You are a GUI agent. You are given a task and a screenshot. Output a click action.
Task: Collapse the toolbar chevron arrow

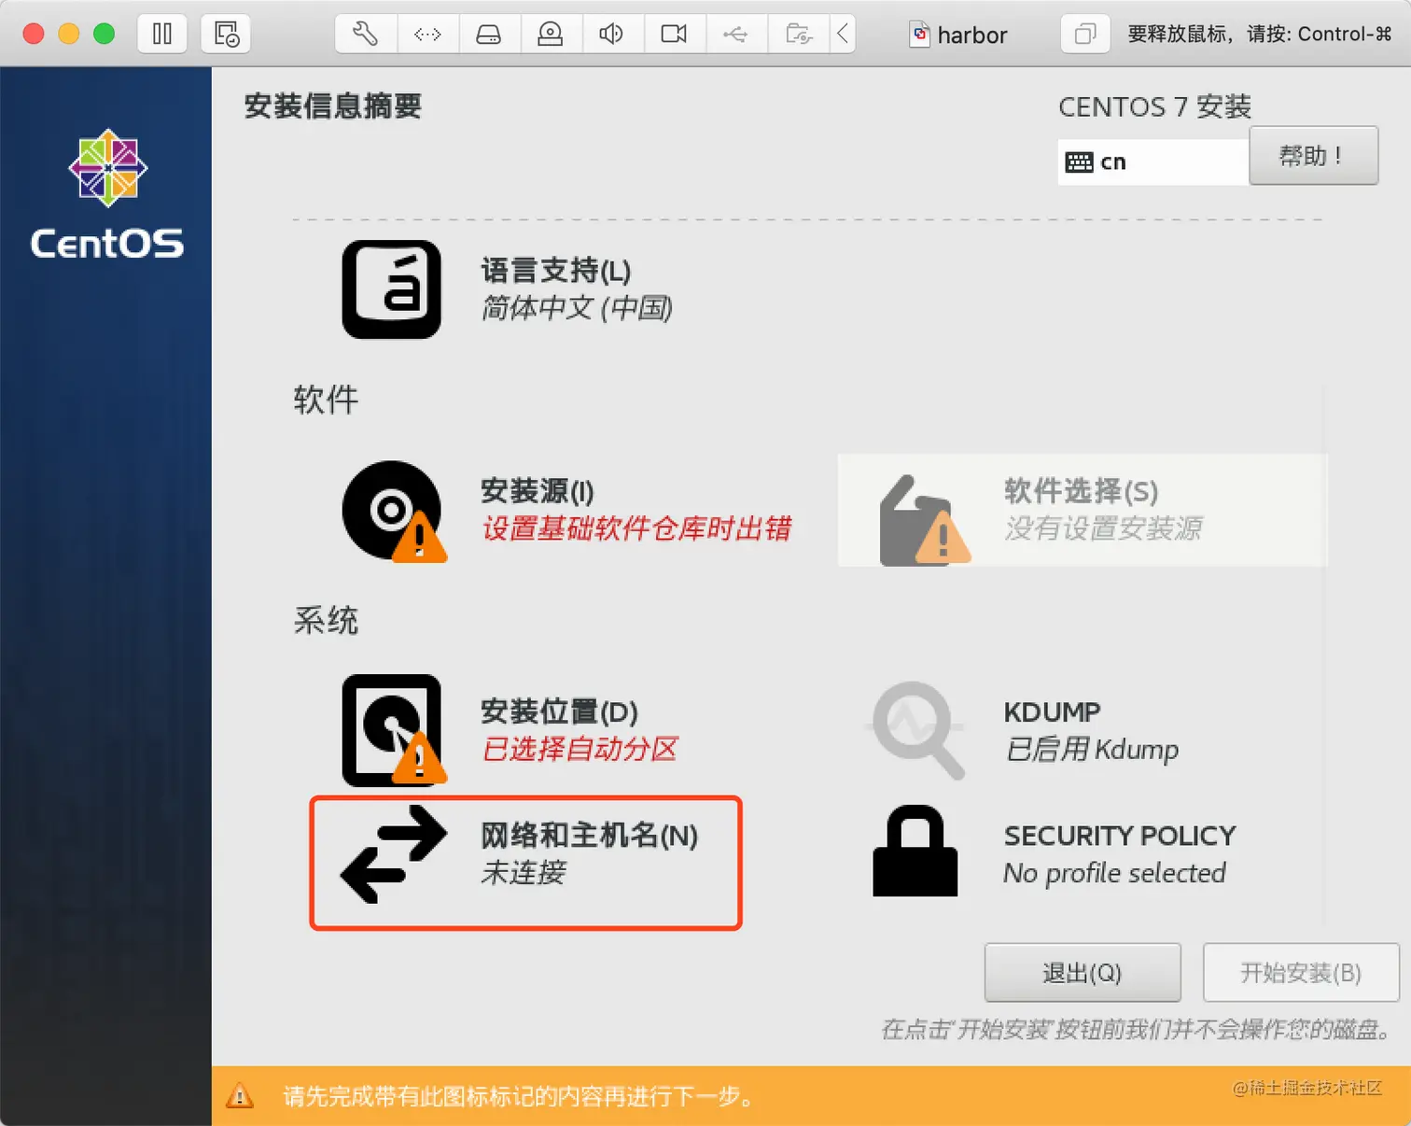(x=843, y=35)
